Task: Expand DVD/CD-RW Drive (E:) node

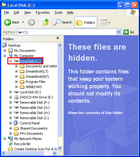Action: click(x=10, y=97)
